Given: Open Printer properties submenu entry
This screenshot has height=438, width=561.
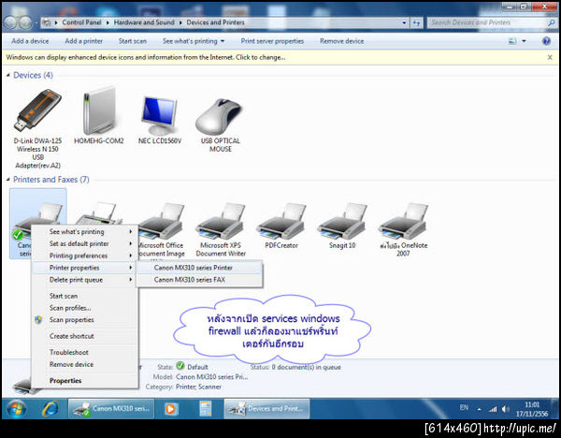Looking at the screenshot, I should coord(85,268).
